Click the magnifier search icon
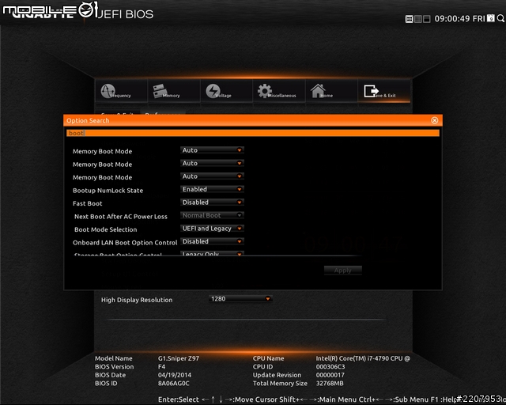 (500, 18)
